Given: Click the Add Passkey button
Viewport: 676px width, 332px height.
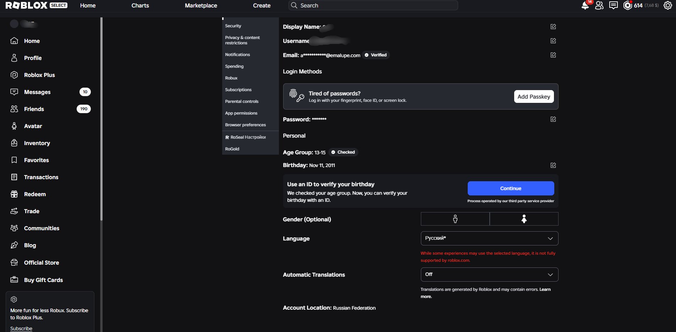Looking at the screenshot, I should click(534, 96).
